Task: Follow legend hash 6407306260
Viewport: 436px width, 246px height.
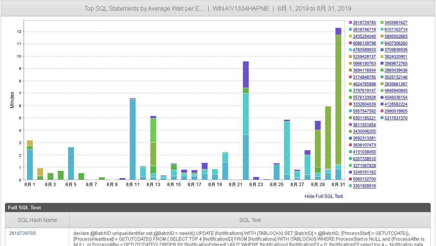Action: tap(396, 43)
